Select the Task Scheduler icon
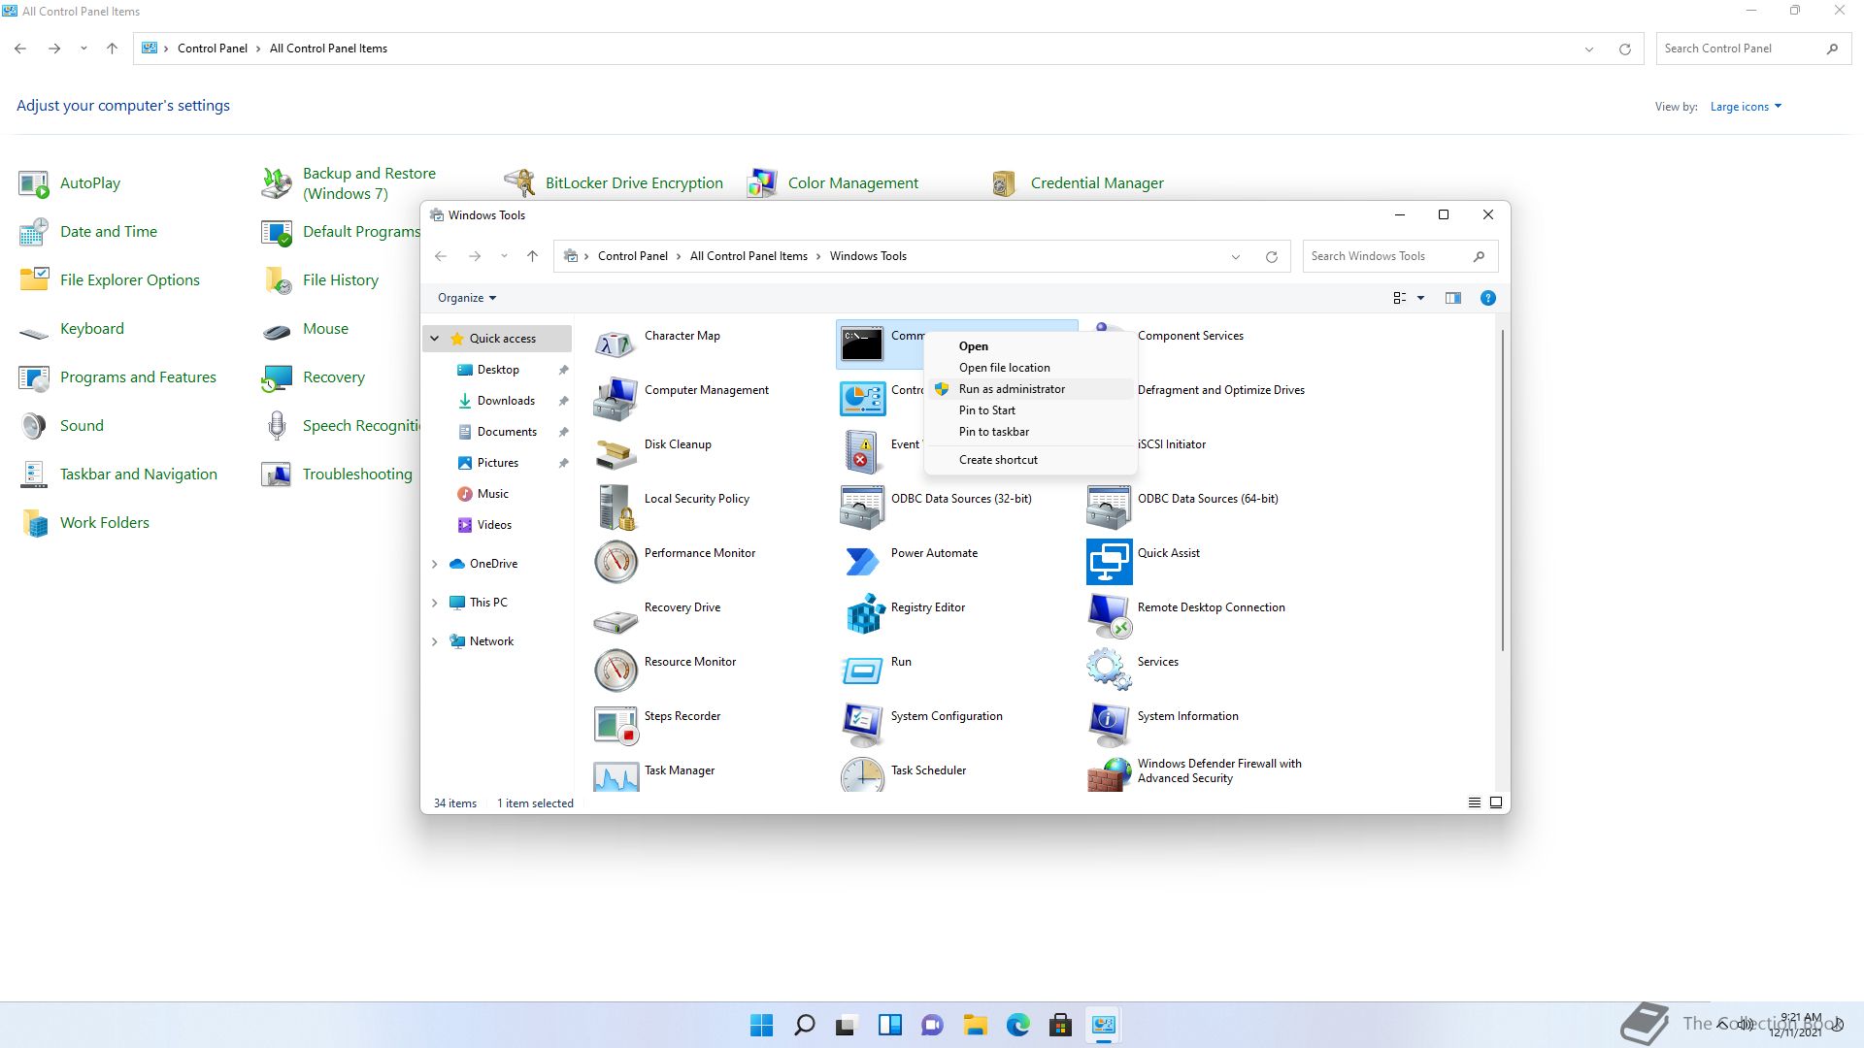The height and width of the screenshot is (1048, 1864). pyautogui.click(x=862, y=775)
